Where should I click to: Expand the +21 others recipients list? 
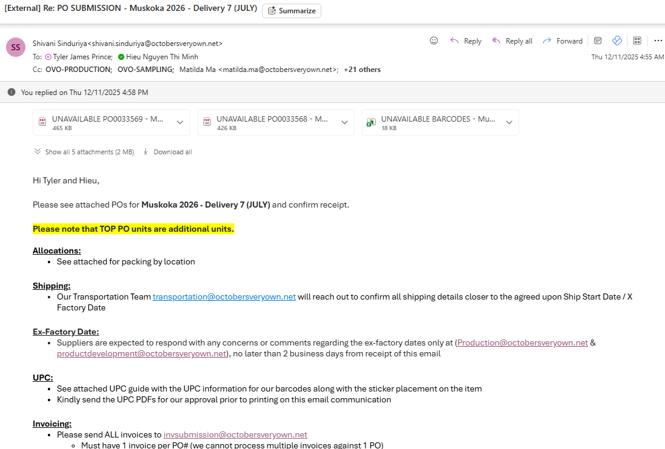[x=362, y=70]
